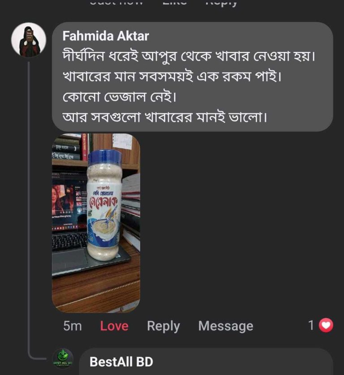View the reaction count of 1
This screenshot has height=375, width=344.
pyautogui.click(x=311, y=325)
